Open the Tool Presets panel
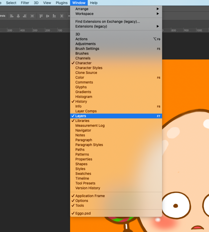This screenshot has height=232, width=209. pyautogui.click(x=116, y=183)
